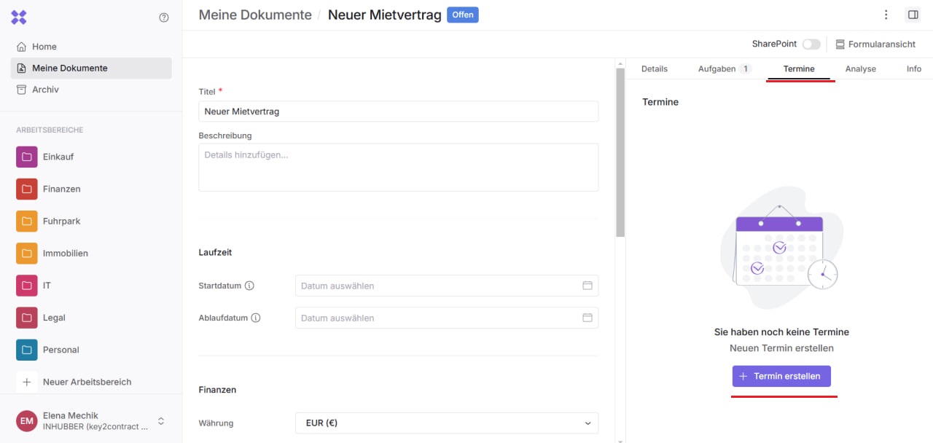
Task: Switch to the Aufgaben tab
Action: click(724, 68)
